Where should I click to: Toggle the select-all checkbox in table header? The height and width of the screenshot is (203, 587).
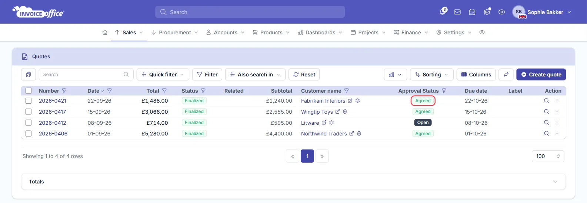pyautogui.click(x=29, y=91)
